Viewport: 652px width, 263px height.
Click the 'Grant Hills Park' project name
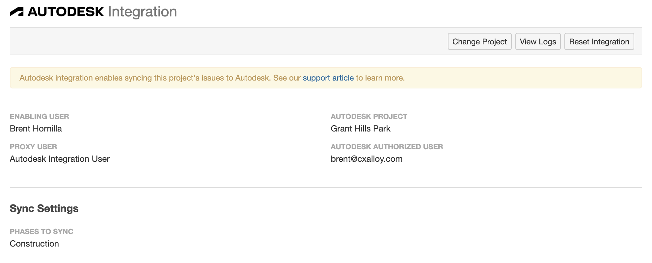pyautogui.click(x=361, y=129)
